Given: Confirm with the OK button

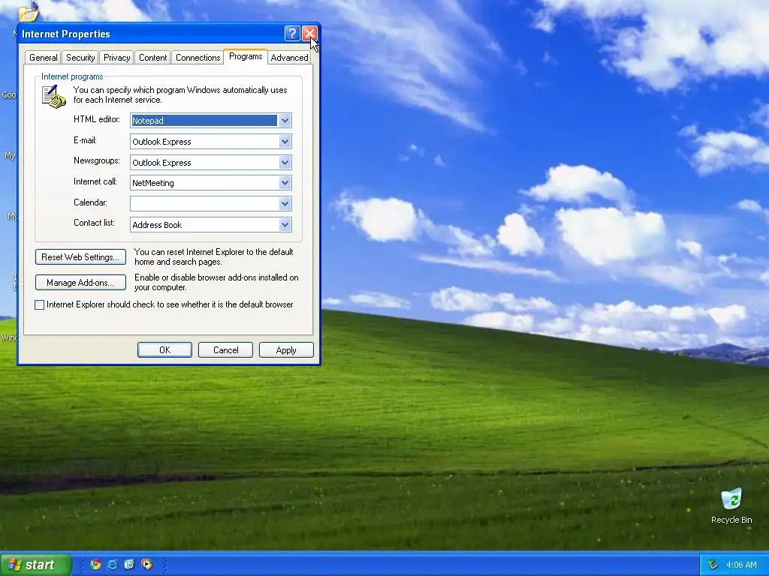Looking at the screenshot, I should pos(164,349).
